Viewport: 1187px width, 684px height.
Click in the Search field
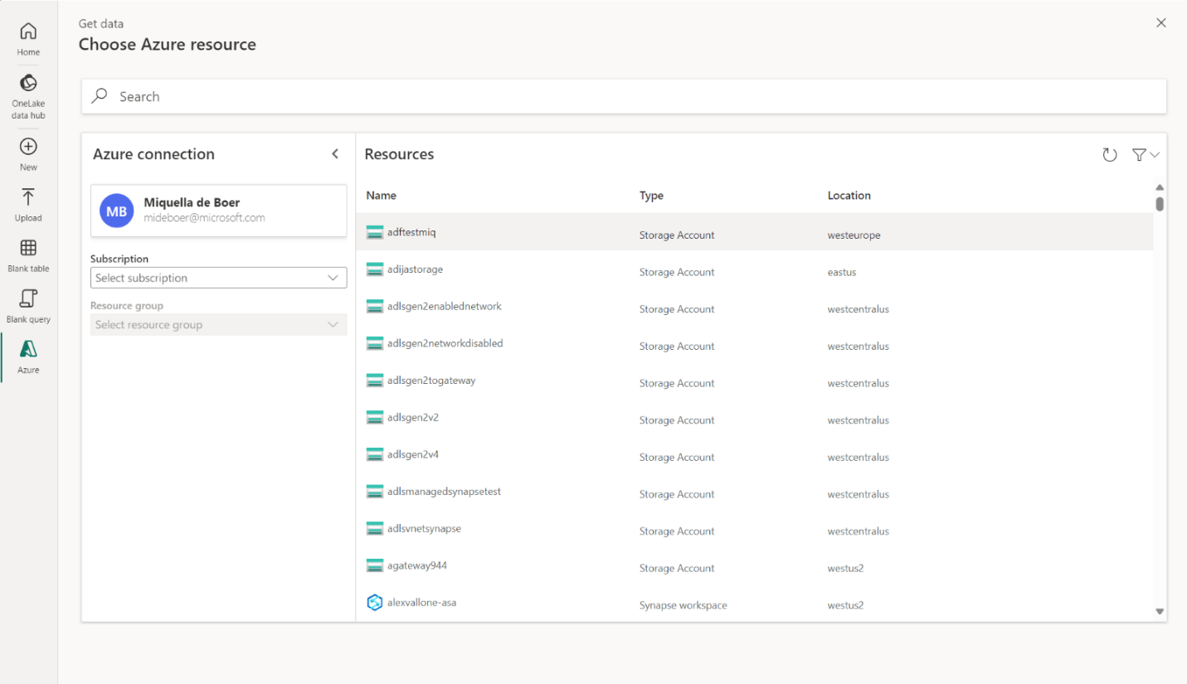624,96
